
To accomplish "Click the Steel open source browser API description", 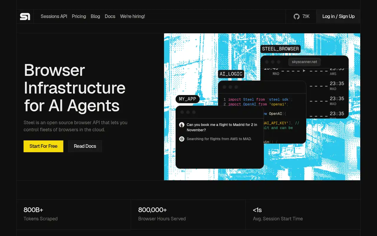I will (75, 126).
